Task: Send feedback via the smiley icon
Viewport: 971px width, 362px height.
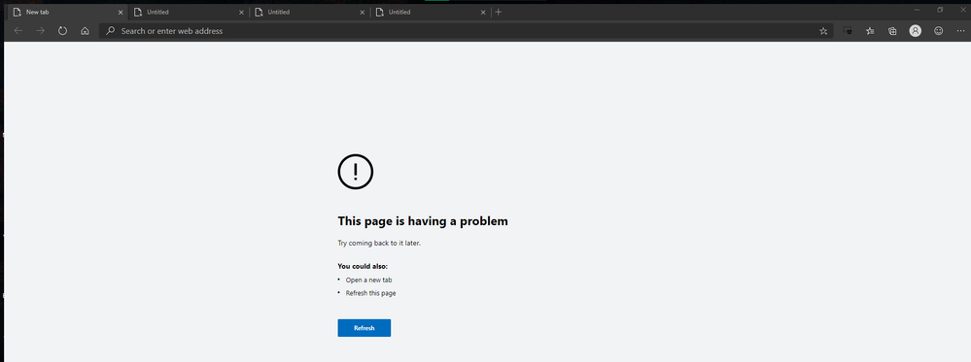Action: click(x=938, y=31)
